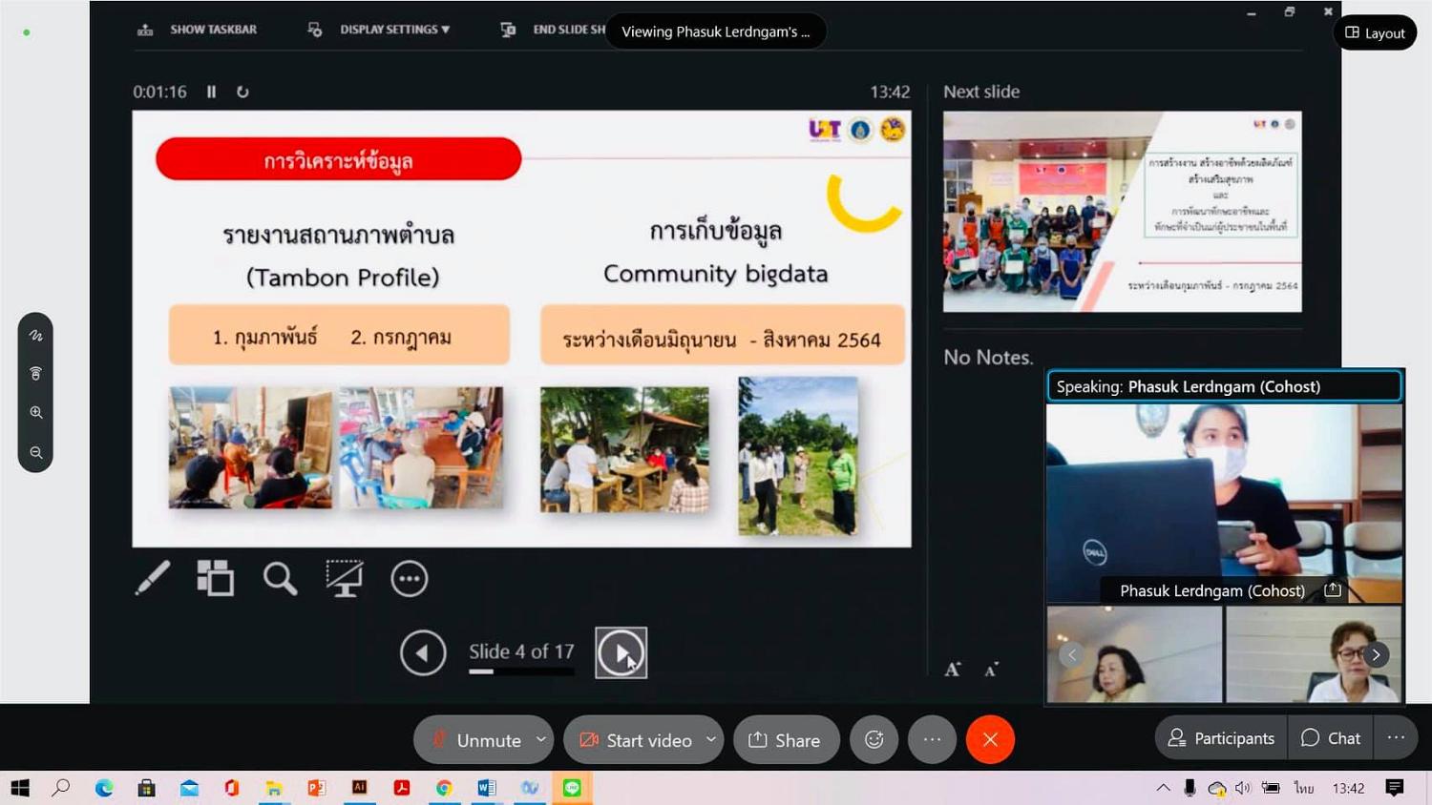Viewport: 1432px width, 805px height.
Task: Start video camera
Action: 635,739
